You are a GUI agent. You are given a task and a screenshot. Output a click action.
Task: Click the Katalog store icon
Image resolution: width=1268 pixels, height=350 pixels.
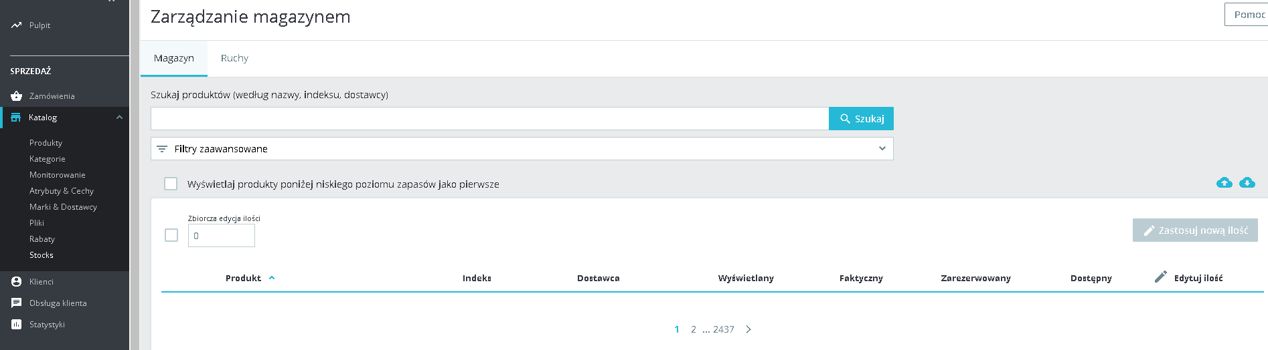coord(16,118)
